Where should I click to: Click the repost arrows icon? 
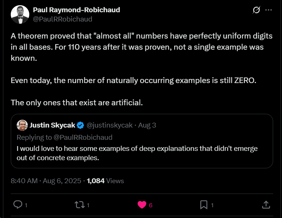point(79,205)
